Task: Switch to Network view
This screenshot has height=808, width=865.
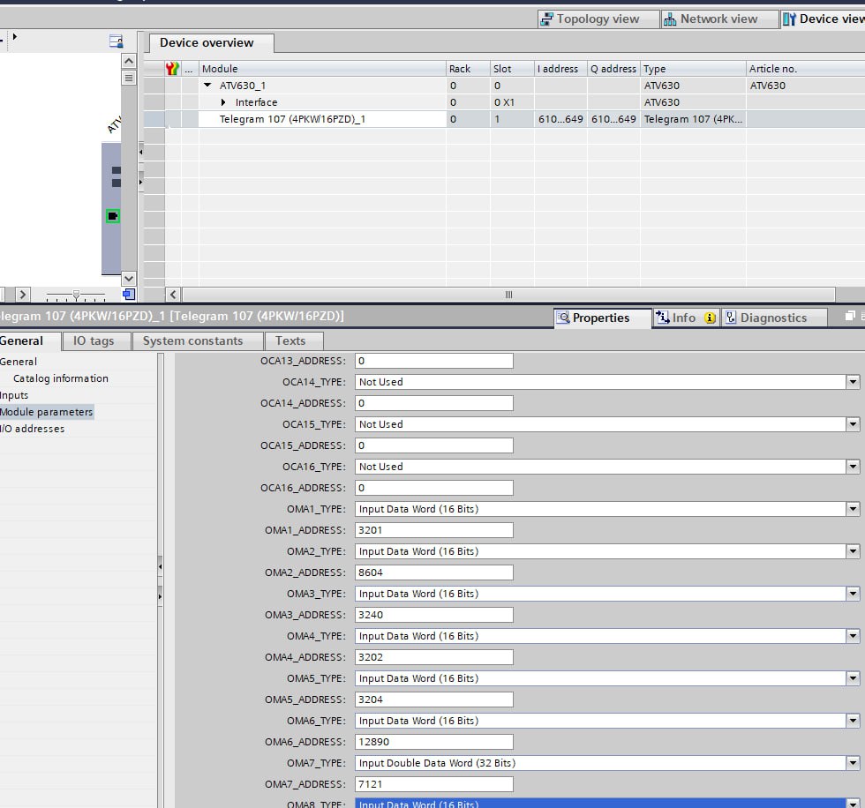Action: [718, 19]
